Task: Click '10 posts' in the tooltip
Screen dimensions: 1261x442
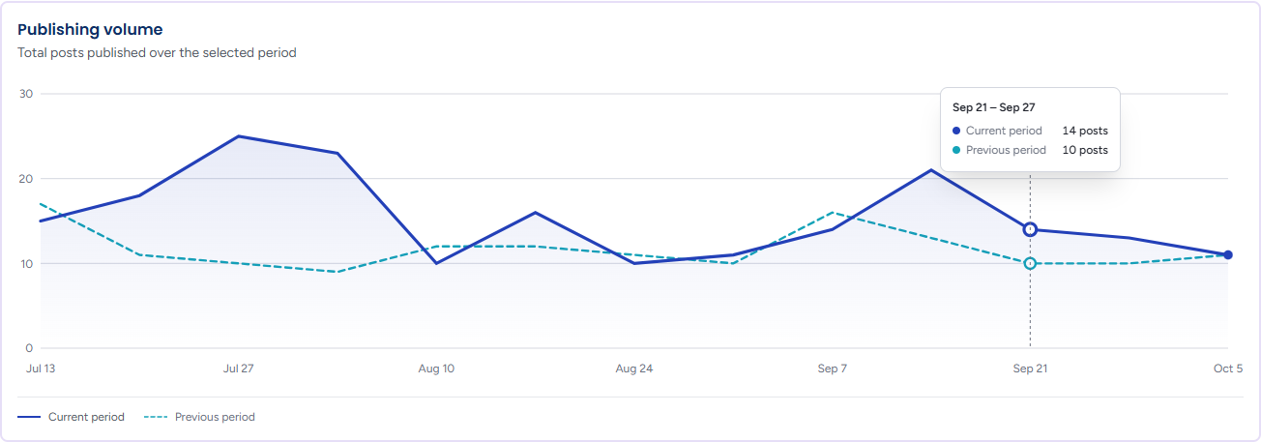Action: pos(1085,150)
